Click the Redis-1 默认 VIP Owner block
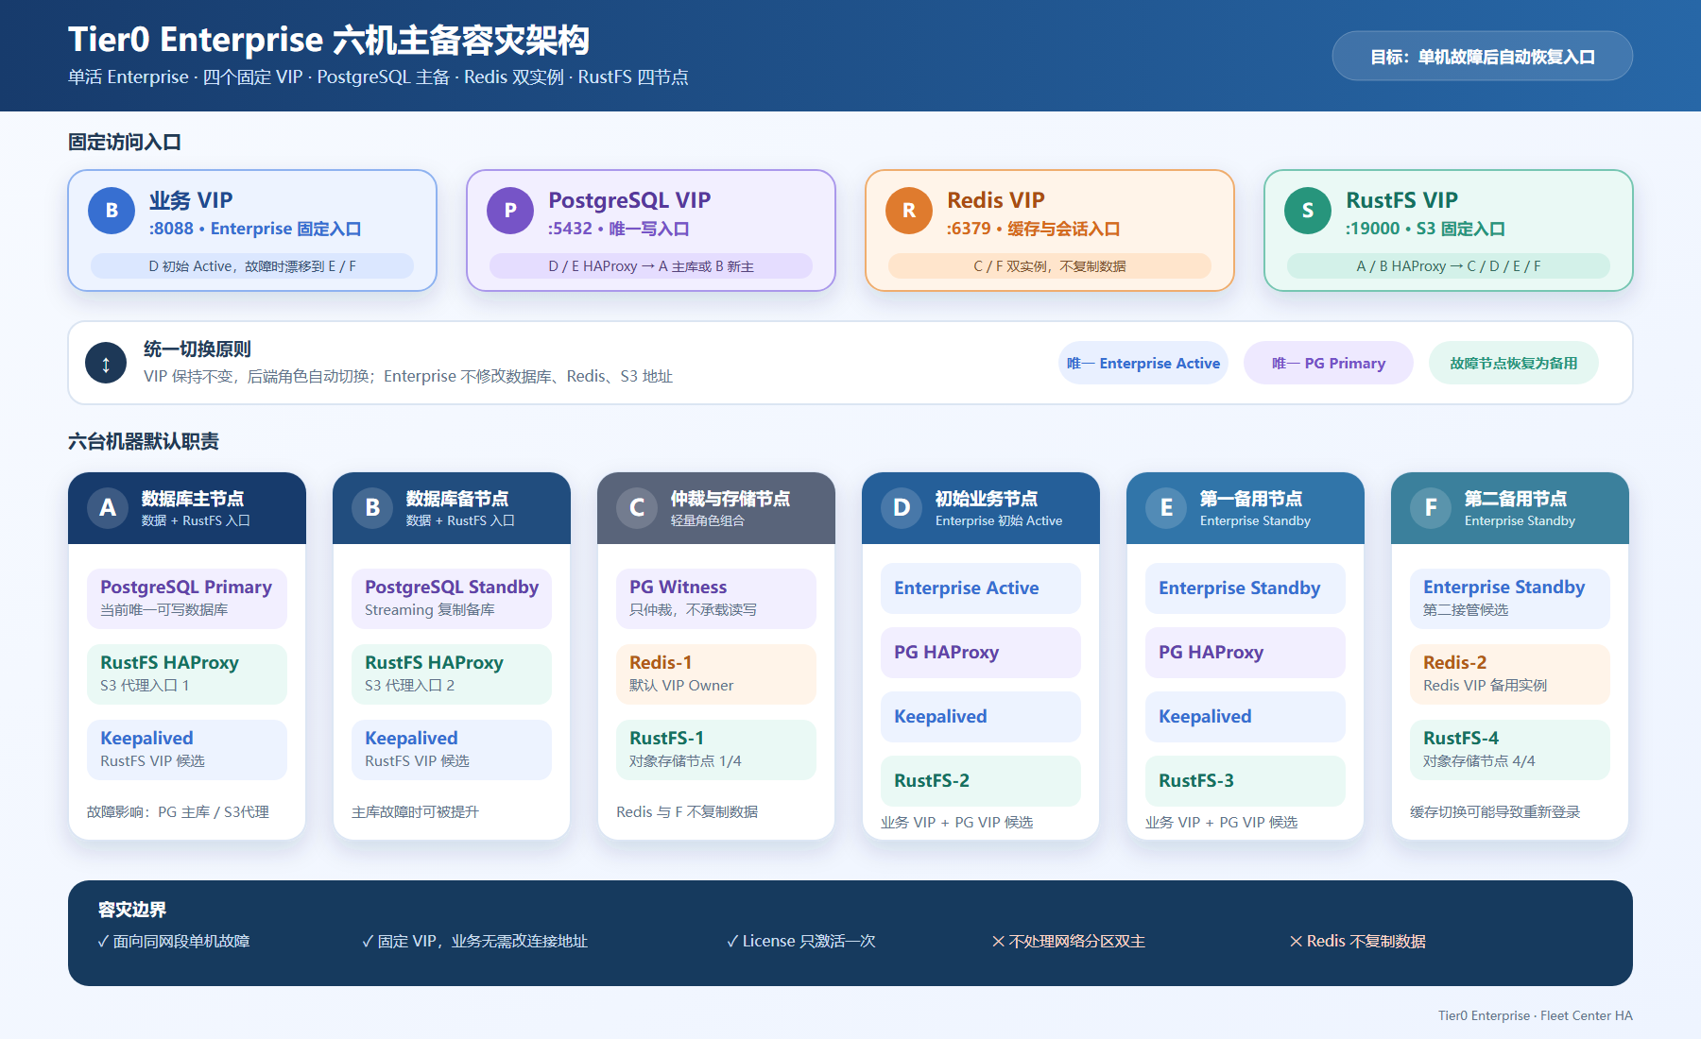This screenshot has height=1039, width=1701. [716, 673]
